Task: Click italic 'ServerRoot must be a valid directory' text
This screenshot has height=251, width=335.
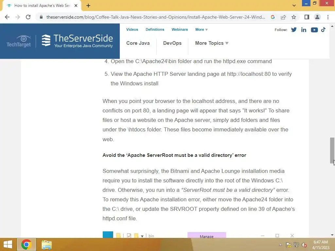Action: click(x=228, y=190)
